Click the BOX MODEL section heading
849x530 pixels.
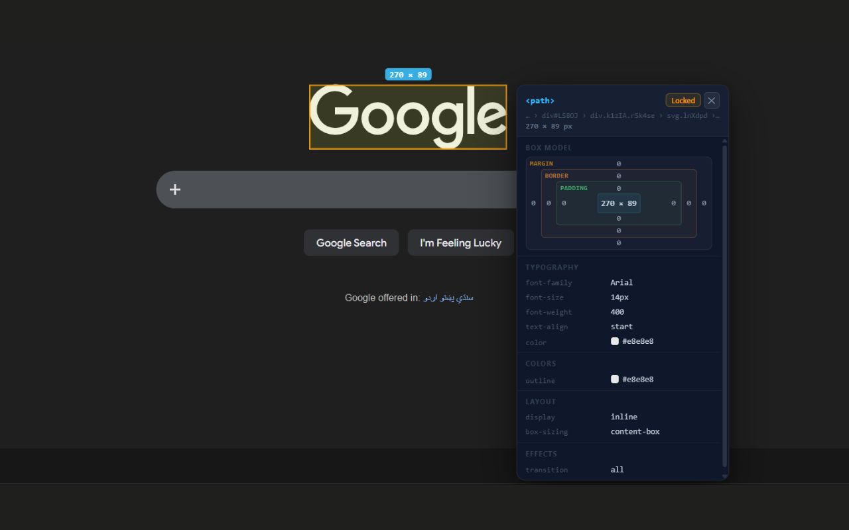(x=549, y=148)
